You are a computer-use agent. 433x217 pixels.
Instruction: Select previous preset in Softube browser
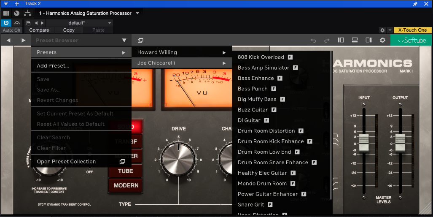8,41
